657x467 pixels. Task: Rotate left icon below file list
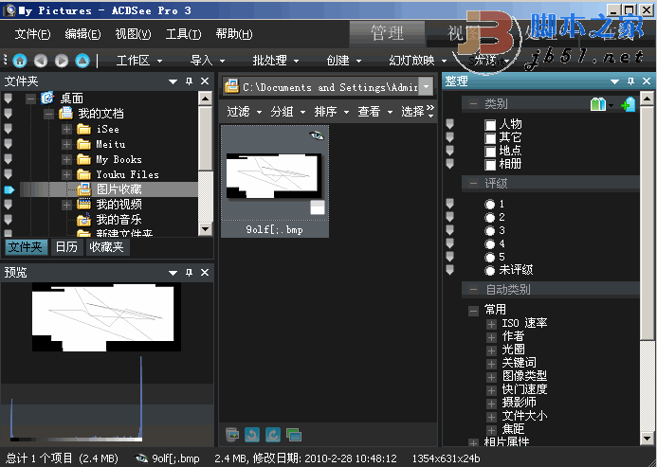(252, 435)
